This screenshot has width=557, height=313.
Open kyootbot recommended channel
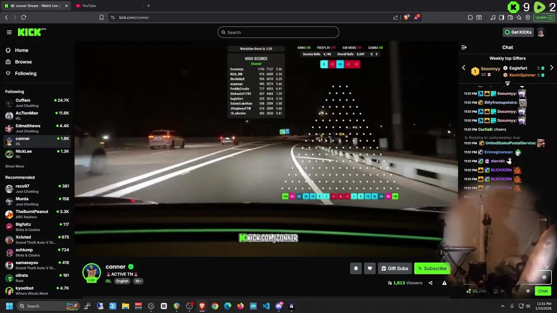click(x=37, y=291)
